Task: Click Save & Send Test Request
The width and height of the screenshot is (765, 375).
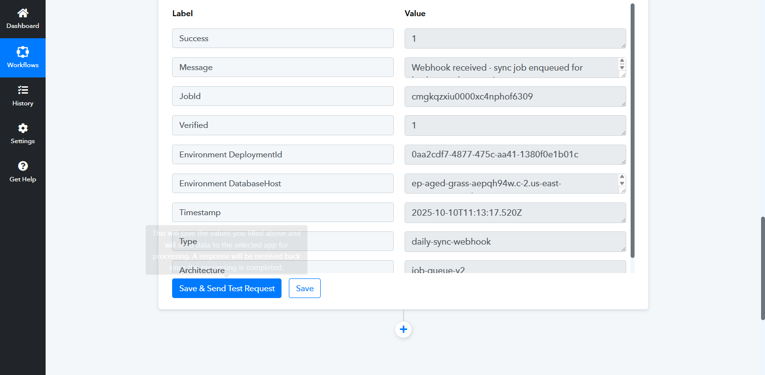Action: click(227, 288)
